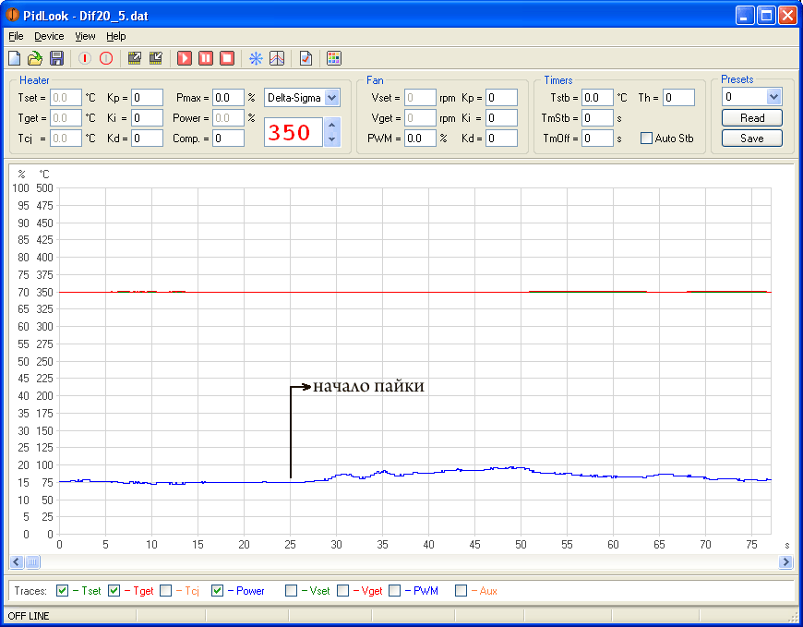Viewport: 803px width, 627px height.
Task: Click the heater Kp input field
Action: (147, 97)
